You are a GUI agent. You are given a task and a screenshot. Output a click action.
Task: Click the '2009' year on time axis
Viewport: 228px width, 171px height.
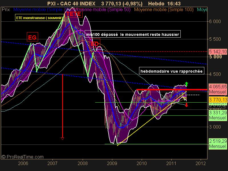[x=112, y=163]
